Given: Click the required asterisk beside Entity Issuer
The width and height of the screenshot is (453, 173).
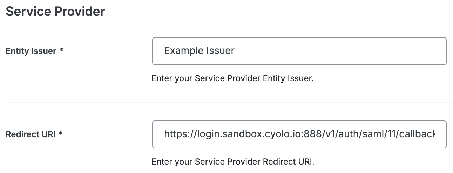Looking at the screenshot, I should (x=61, y=51).
